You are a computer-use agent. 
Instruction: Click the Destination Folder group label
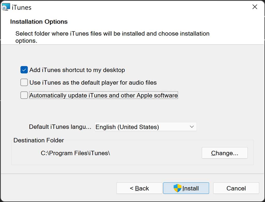(x=39, y=140)
